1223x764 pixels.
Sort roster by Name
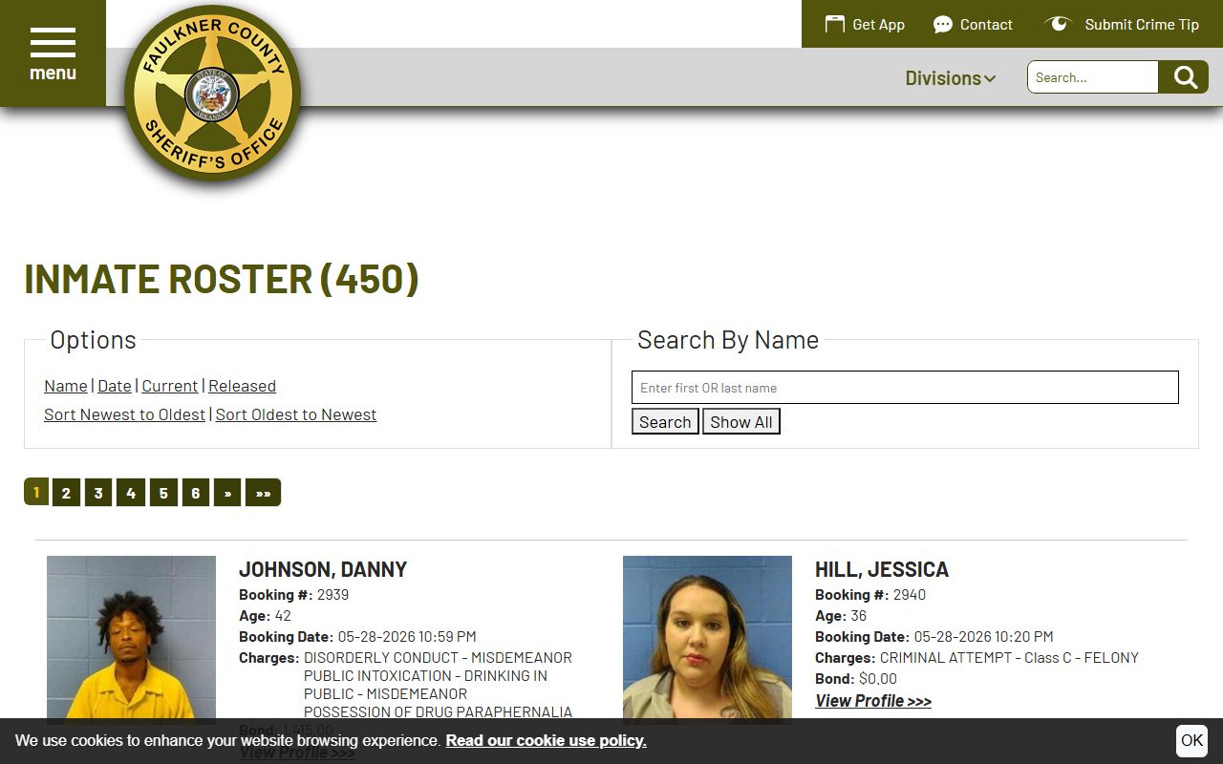tap(66, 386)
